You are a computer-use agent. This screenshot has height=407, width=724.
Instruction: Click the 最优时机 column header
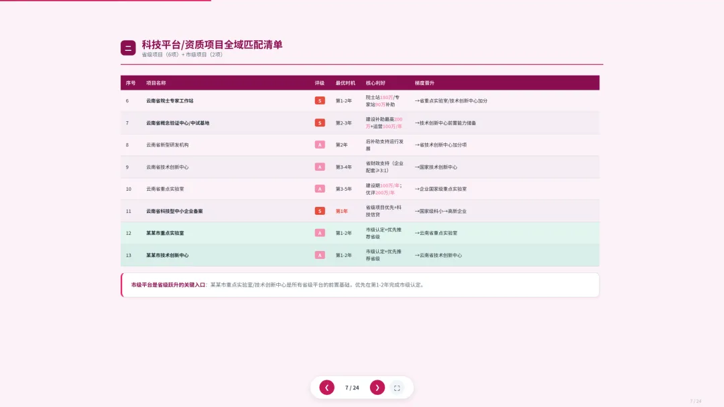click(x=345, y=83)
